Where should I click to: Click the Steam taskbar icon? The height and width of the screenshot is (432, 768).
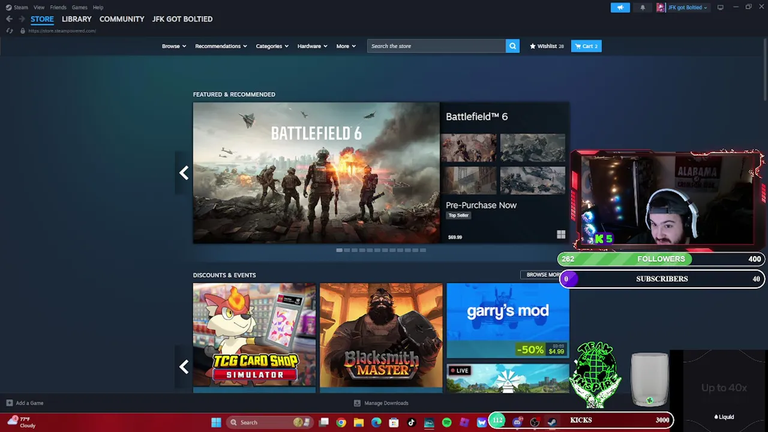pos(552,422)
